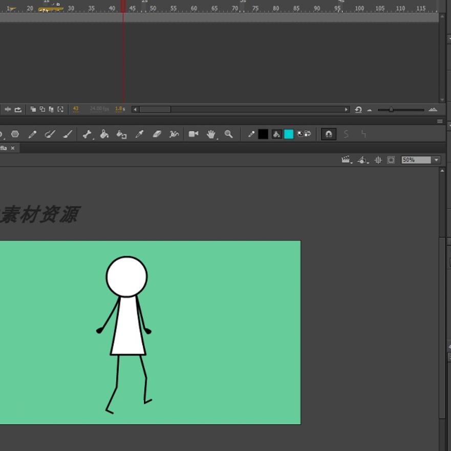The width and height of the screenshot is (451, 451).
Task: Click the Loop playback button
Action: (18, 109)
